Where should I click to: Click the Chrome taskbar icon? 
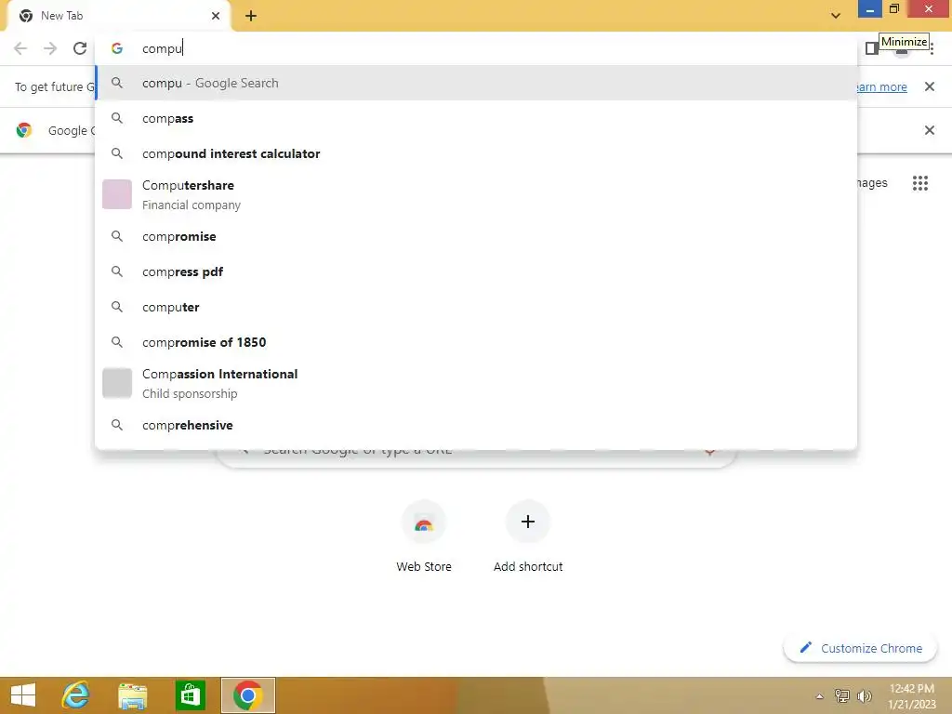click(247, 695)
